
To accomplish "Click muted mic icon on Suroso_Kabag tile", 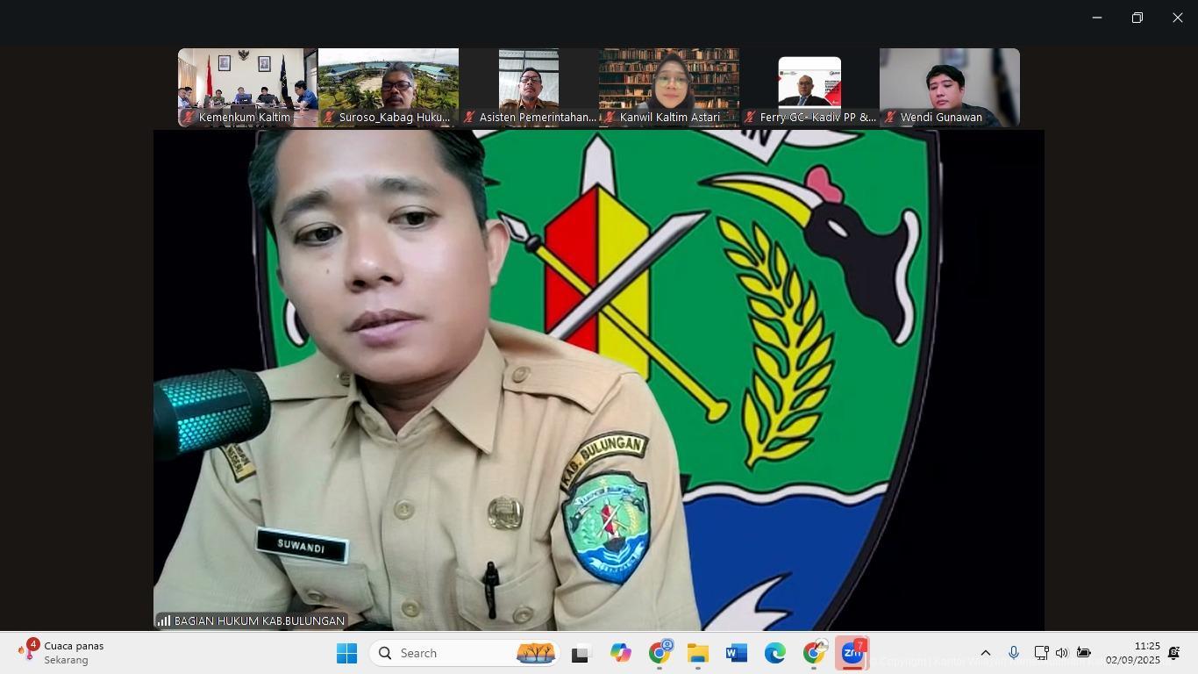I will pyautogui.click(x=328, y=117).
